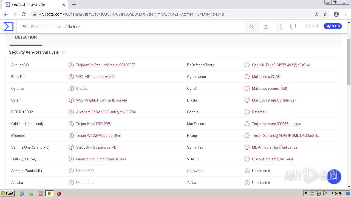This screenshot has height=197, width=351.
Task: Click Trojan.Generic@AI.95 Rising result
Action: [286, 135]
